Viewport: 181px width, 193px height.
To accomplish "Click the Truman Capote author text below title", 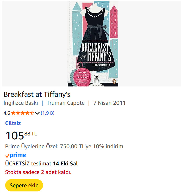I will [x=66, y=103].
